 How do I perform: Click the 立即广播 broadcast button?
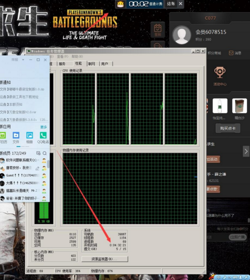tap(238, 237)
